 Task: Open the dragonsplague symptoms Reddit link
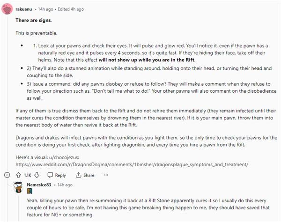(132, 164)
